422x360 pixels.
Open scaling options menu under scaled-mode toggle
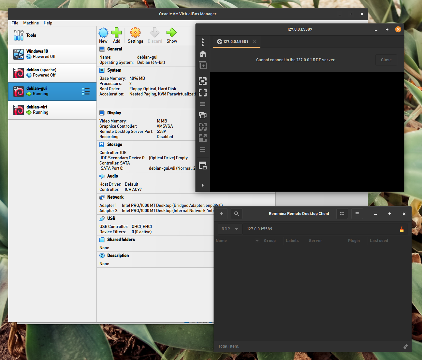pos(203,150)
